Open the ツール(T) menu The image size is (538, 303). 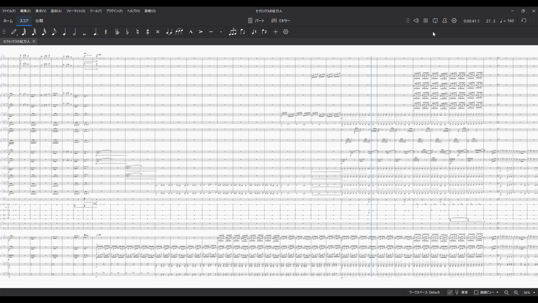[96, 11]
